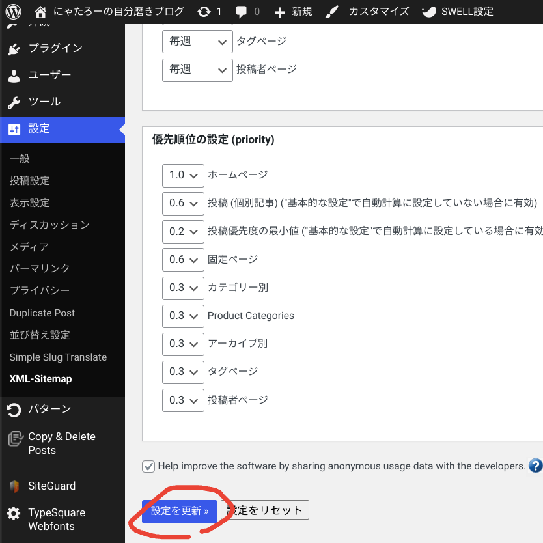The width and height of the screenshot is (543, 543).
Task: Click the 設定をリセット button
Action: [265, 510]
